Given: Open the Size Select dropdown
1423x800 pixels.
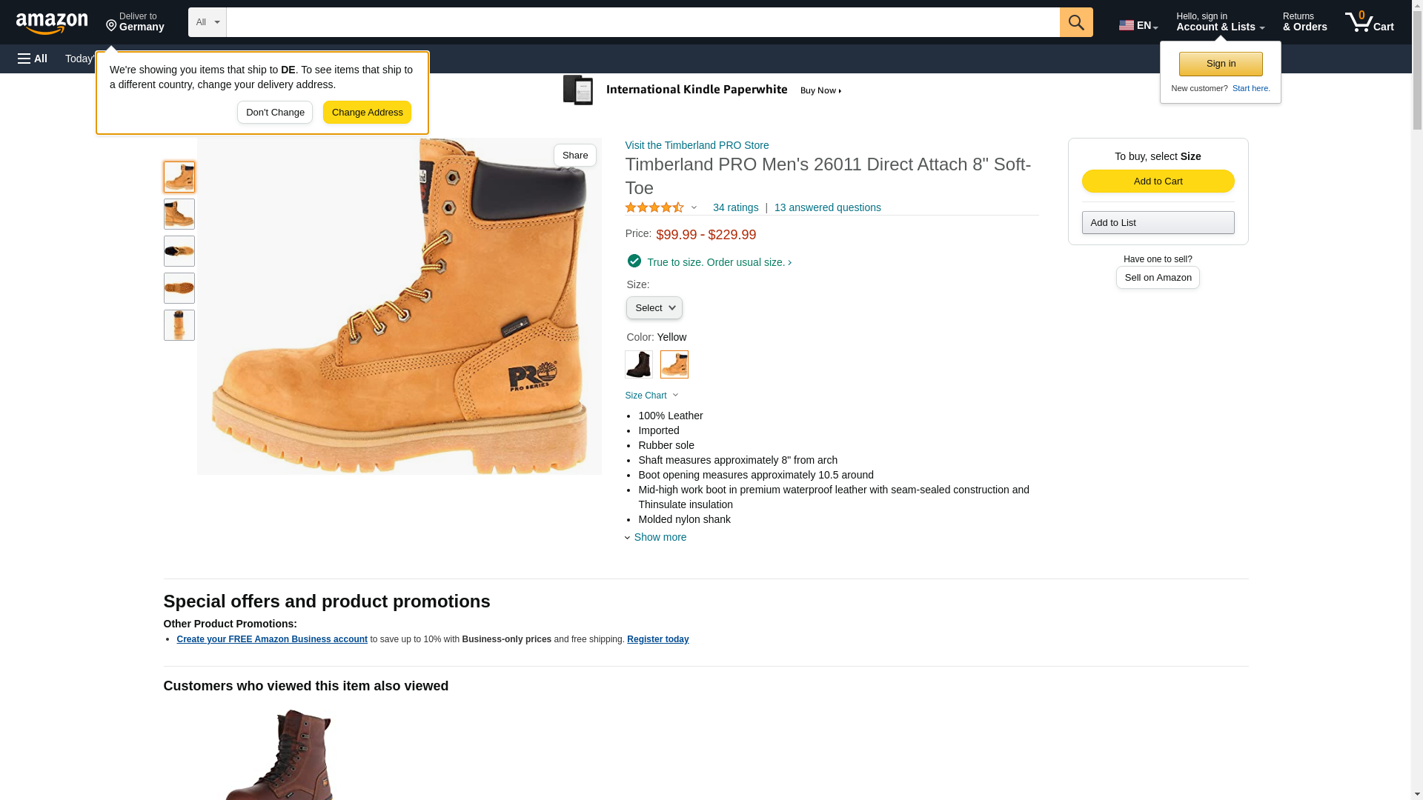Looking at the screenshot, I should [x=654, y=308].
